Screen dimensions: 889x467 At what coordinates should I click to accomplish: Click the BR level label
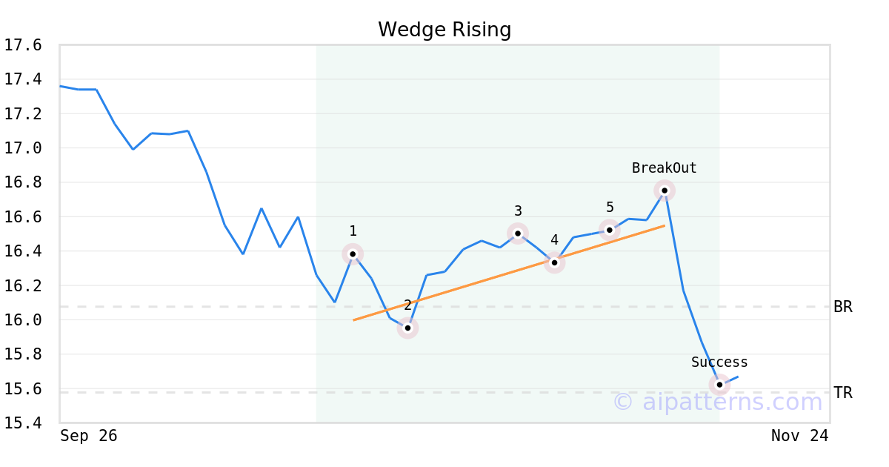pyautogui.click(x=843, y=307)
